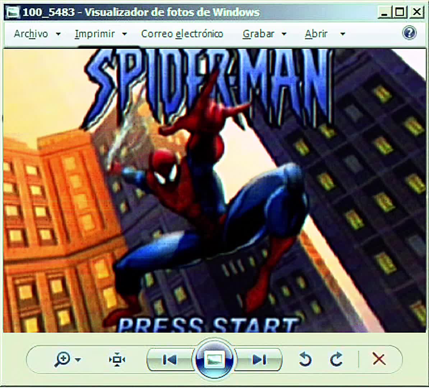Open the Imprimir menu
The height and width of the screenshot is (388, 429).
(x=94, y=34)
